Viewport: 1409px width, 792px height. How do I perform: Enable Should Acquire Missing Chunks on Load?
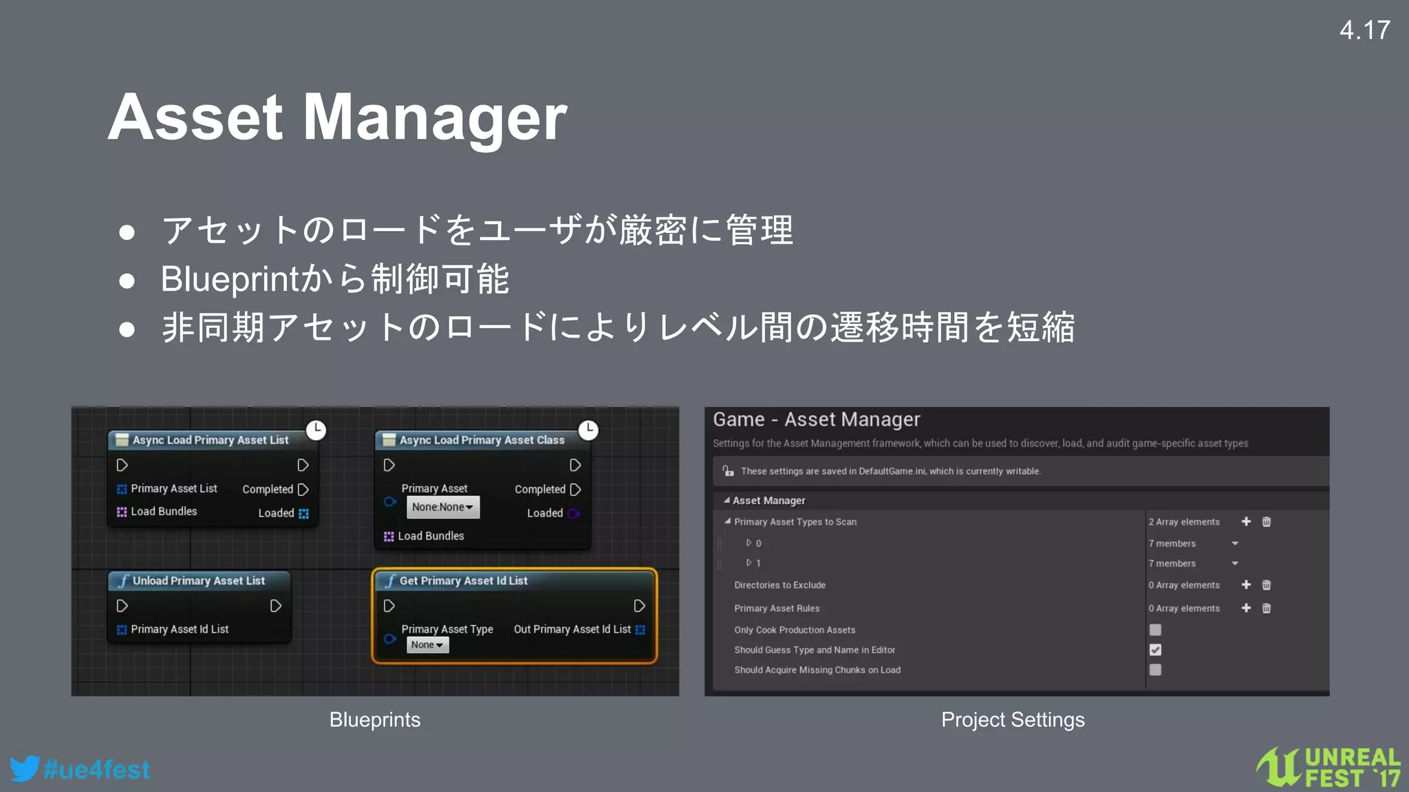pos(1155,670)
